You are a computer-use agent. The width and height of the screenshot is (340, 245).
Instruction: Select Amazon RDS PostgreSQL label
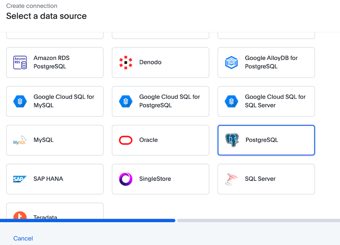click(52, 62)
